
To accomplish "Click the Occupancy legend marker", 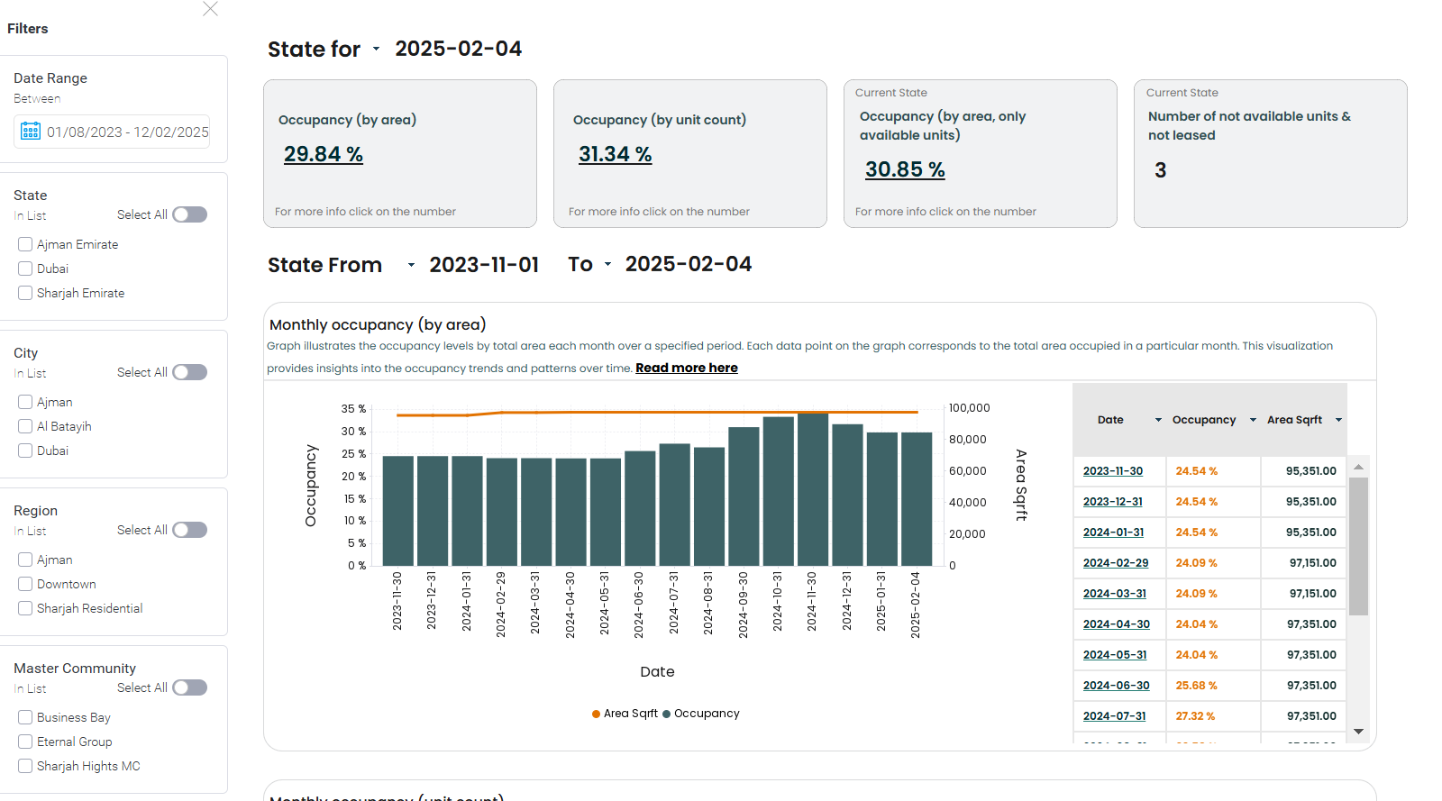I will pyautogui.click(x=667, y=714).
